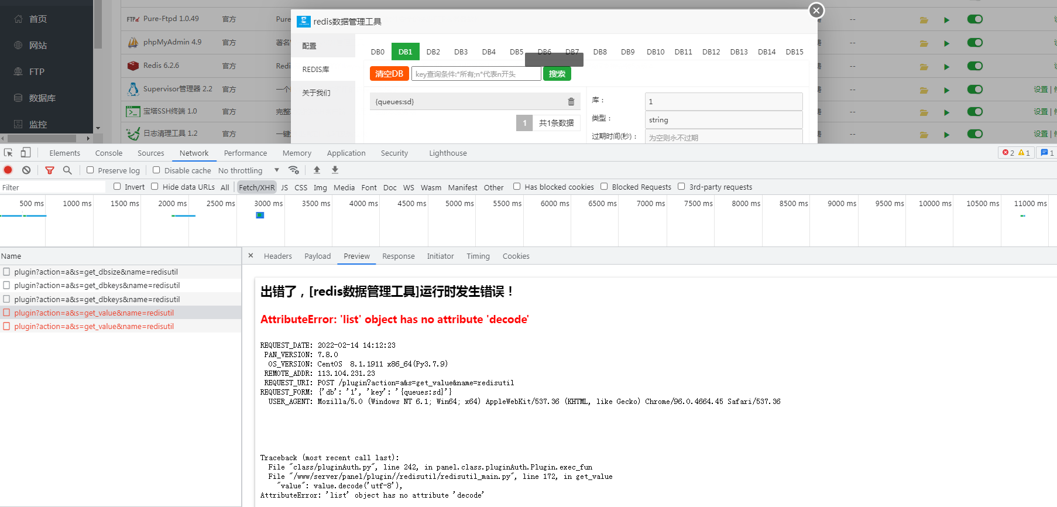Click the phpMyAdmin 4.9 software icon
1057x507 pixels.
click(133, 42)
